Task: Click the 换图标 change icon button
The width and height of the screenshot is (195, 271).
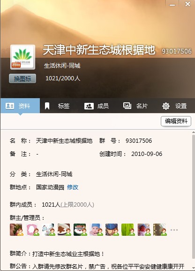Action: [22, 78]
